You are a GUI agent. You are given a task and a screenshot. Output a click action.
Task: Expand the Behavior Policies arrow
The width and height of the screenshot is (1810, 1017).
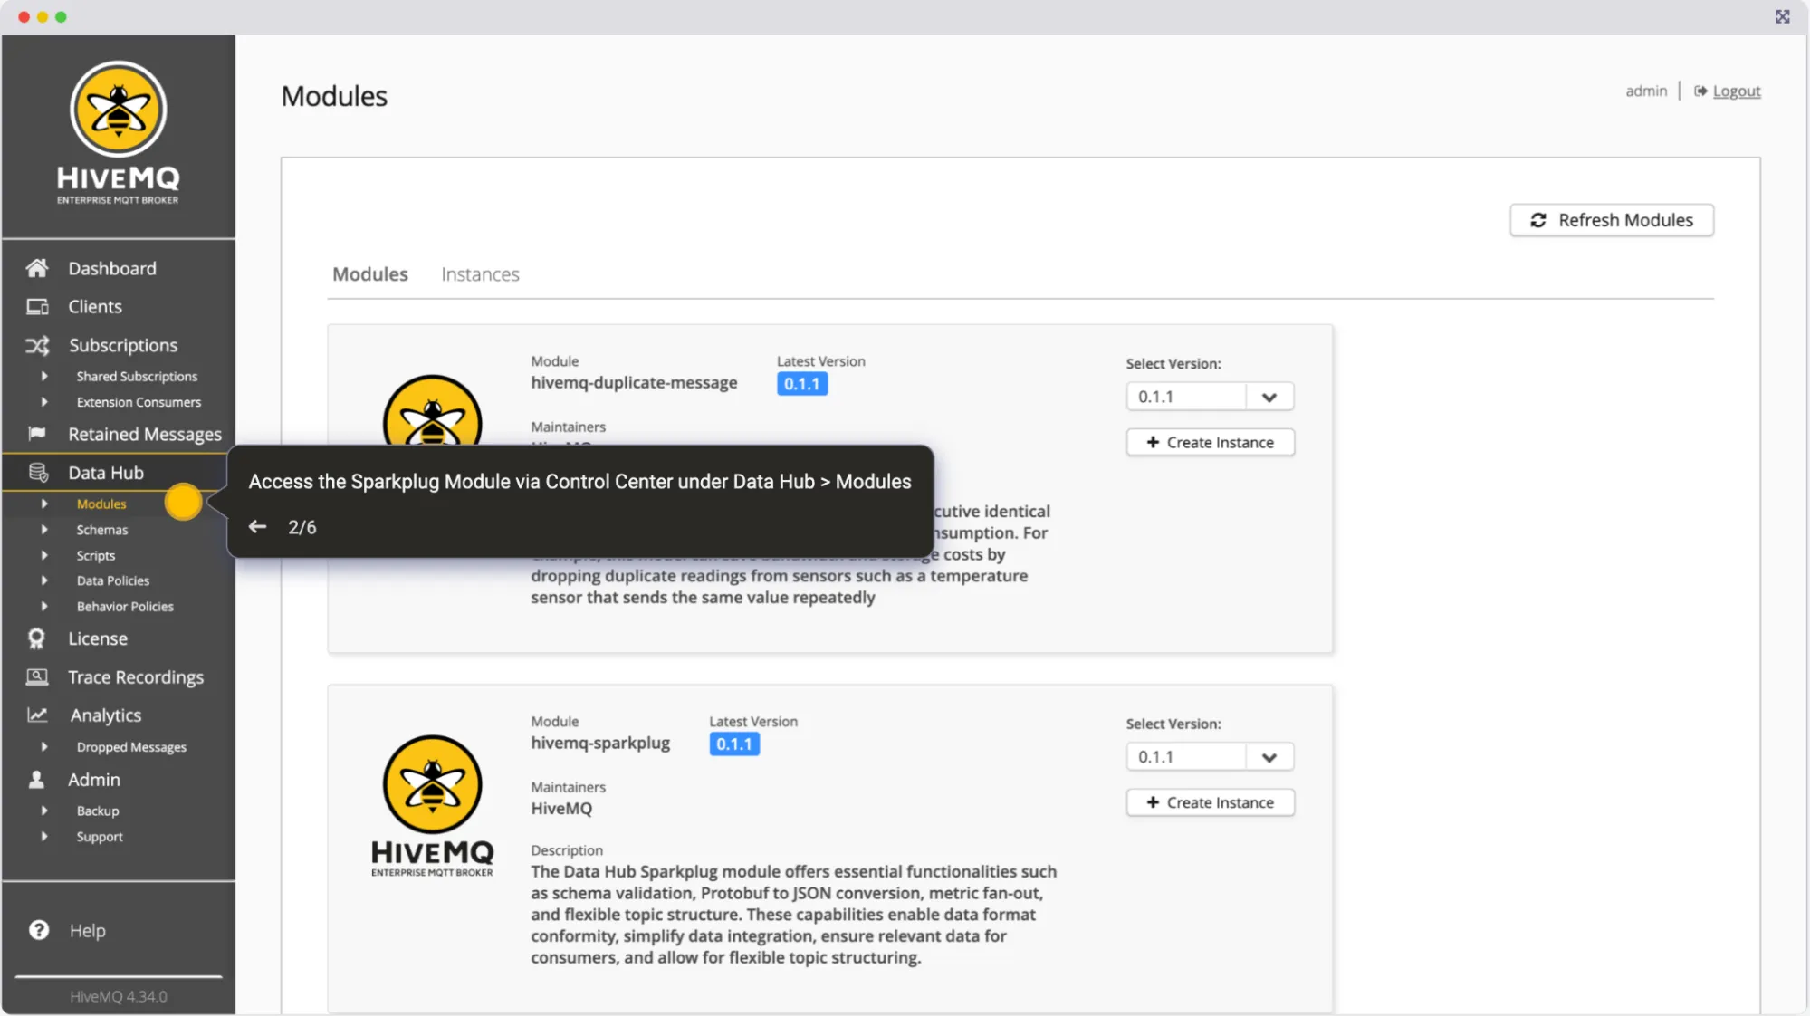point(43,607)
